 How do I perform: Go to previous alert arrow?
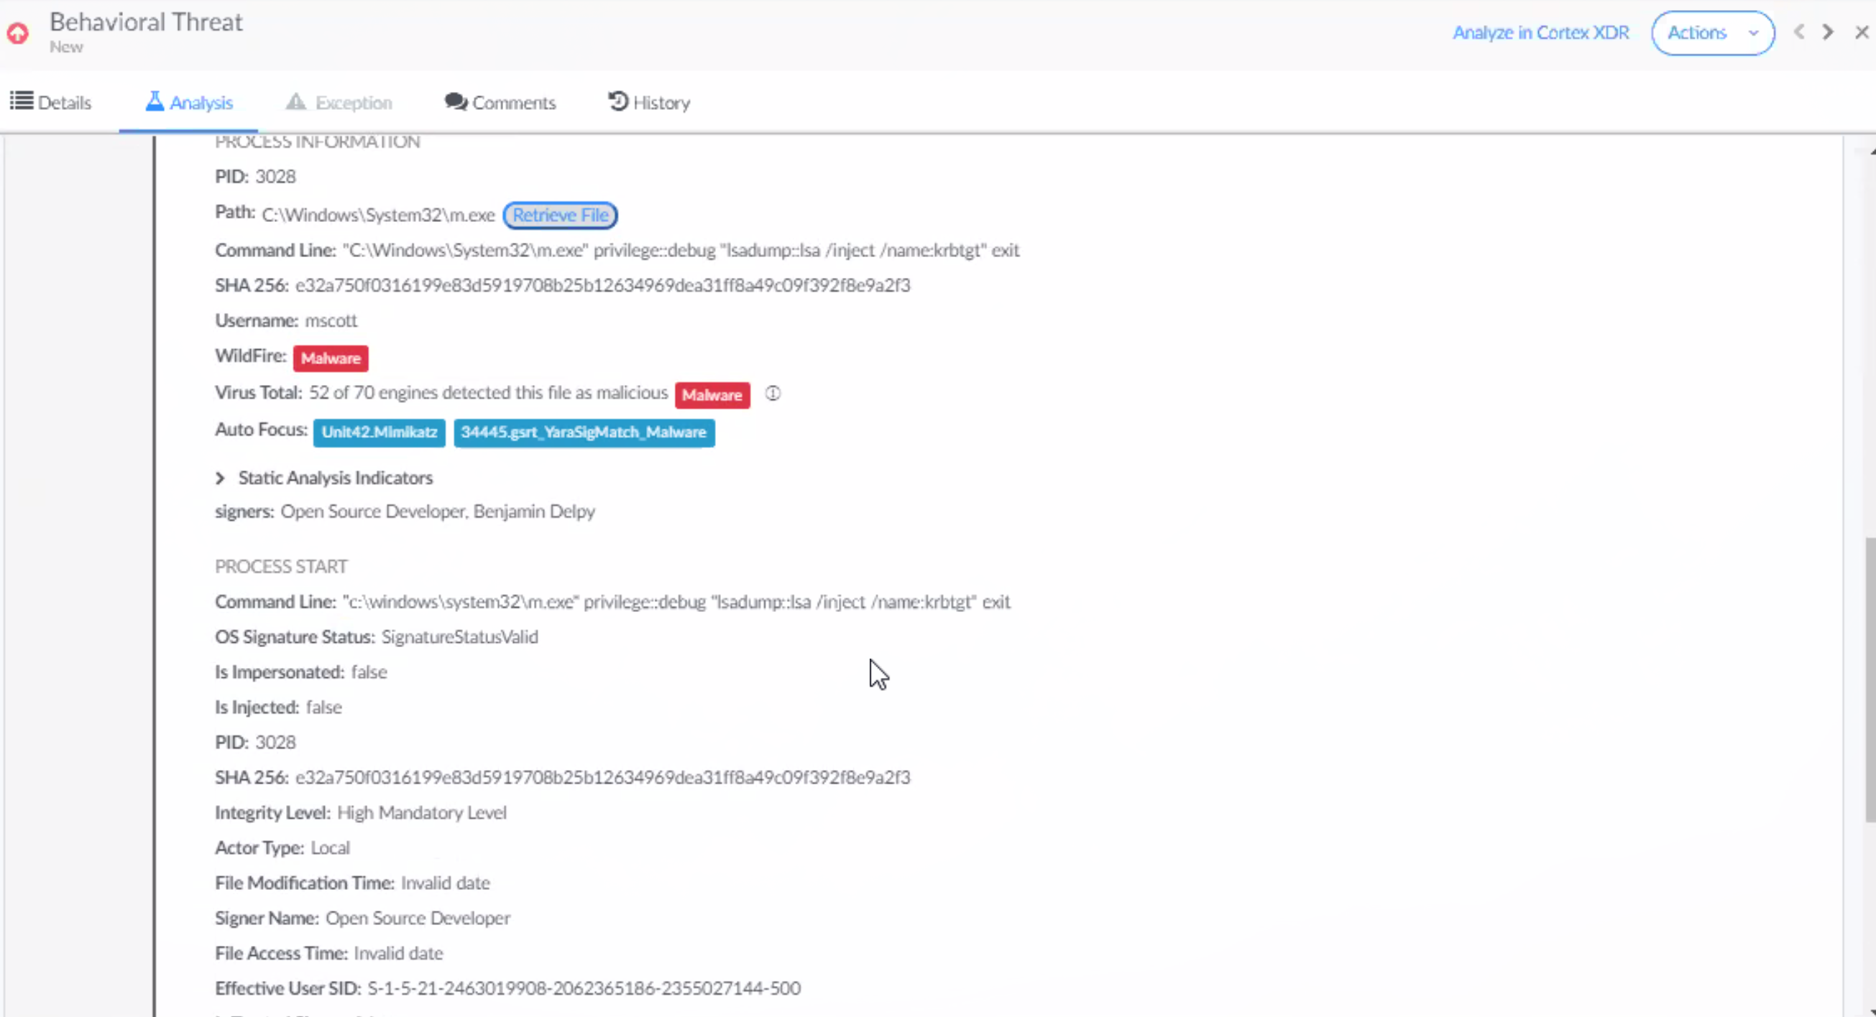click(1799, 32)
